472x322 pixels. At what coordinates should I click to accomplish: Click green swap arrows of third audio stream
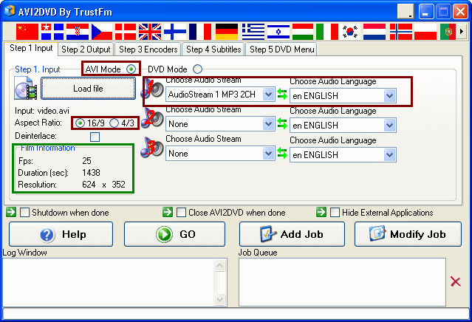(282, 153)
